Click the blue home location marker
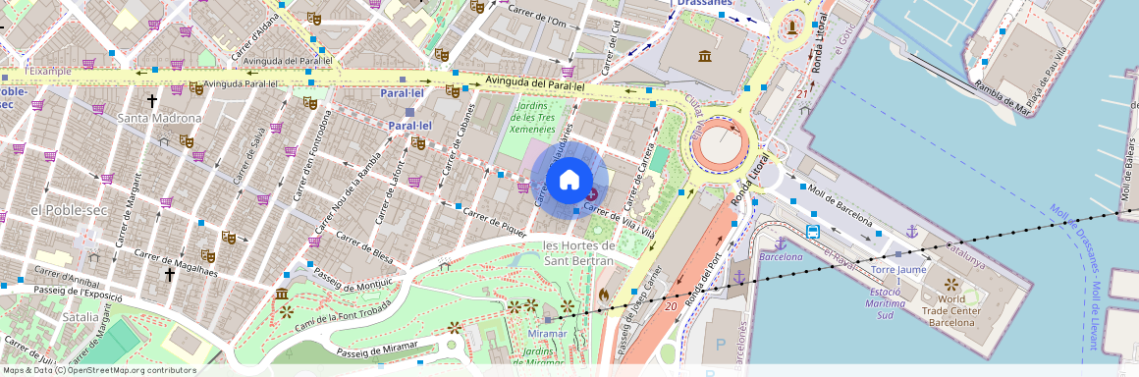The image size is (1139, 377). click(569, 180)
